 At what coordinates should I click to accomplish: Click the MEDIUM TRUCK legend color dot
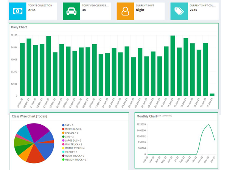point(63,159)
